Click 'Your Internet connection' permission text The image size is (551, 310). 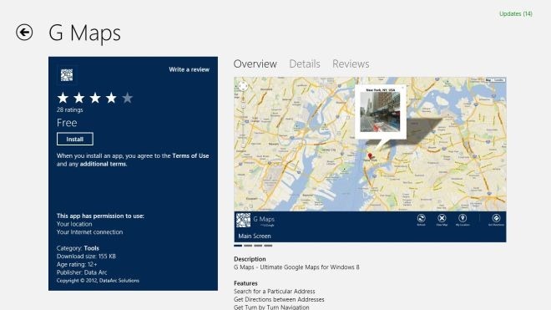click(x=89, y=232)
